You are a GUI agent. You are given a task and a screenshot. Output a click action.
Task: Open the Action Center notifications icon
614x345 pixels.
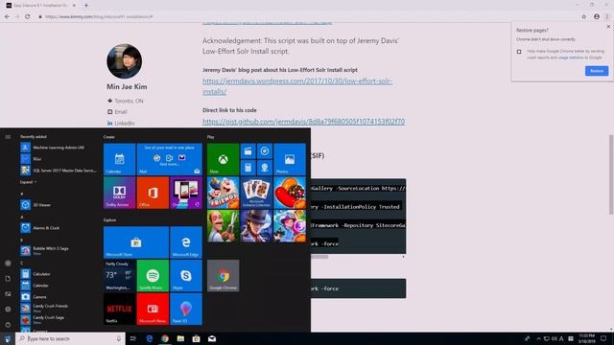point(603,338)
